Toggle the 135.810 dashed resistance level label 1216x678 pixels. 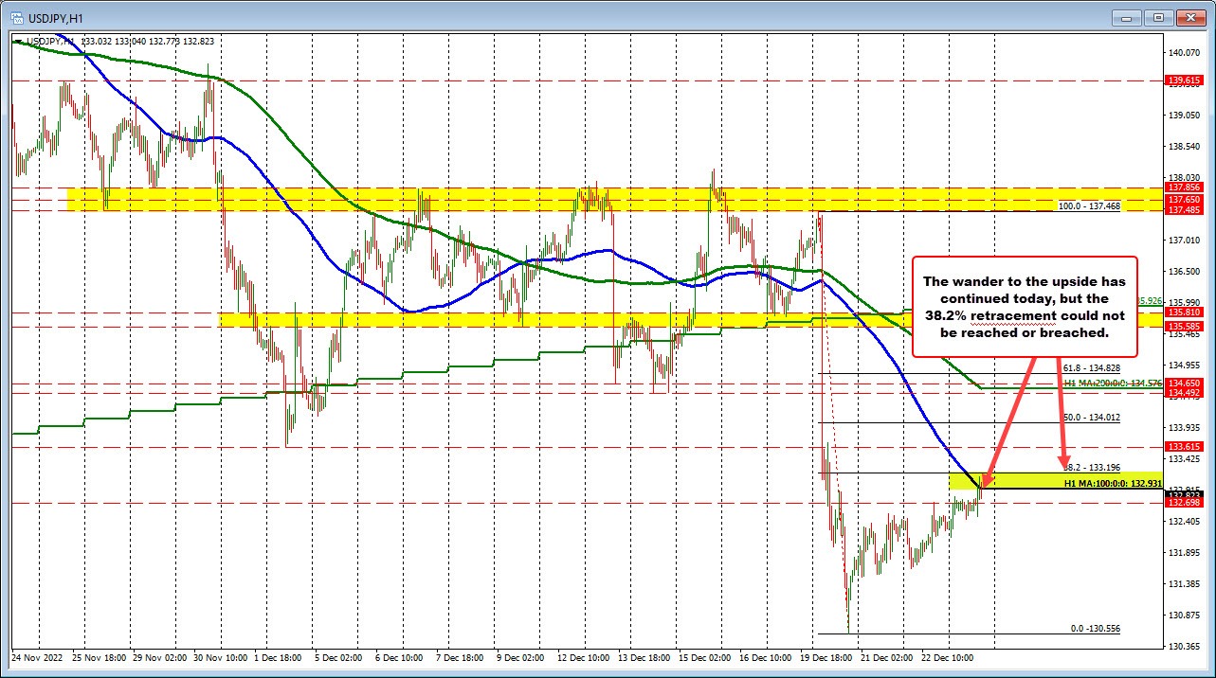pos(1183,312)
